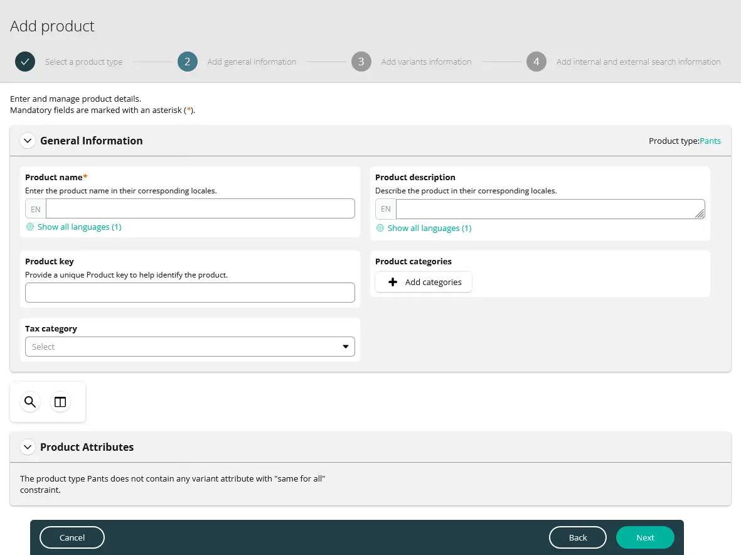Viewport: 741px width, 555px height.
Task: Click the column layout icon
Action: click(60, 402)
